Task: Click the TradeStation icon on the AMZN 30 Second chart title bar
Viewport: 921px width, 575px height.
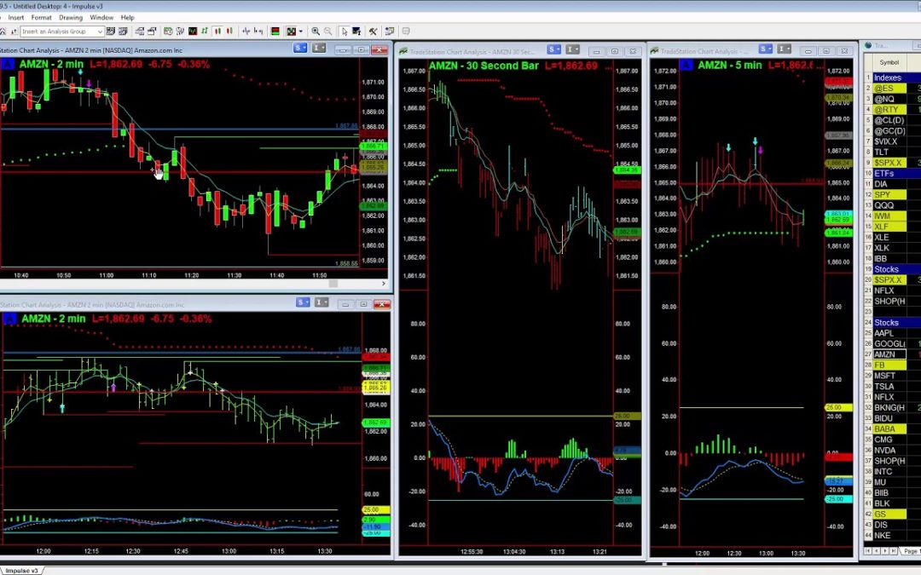Action: (403, 52)
